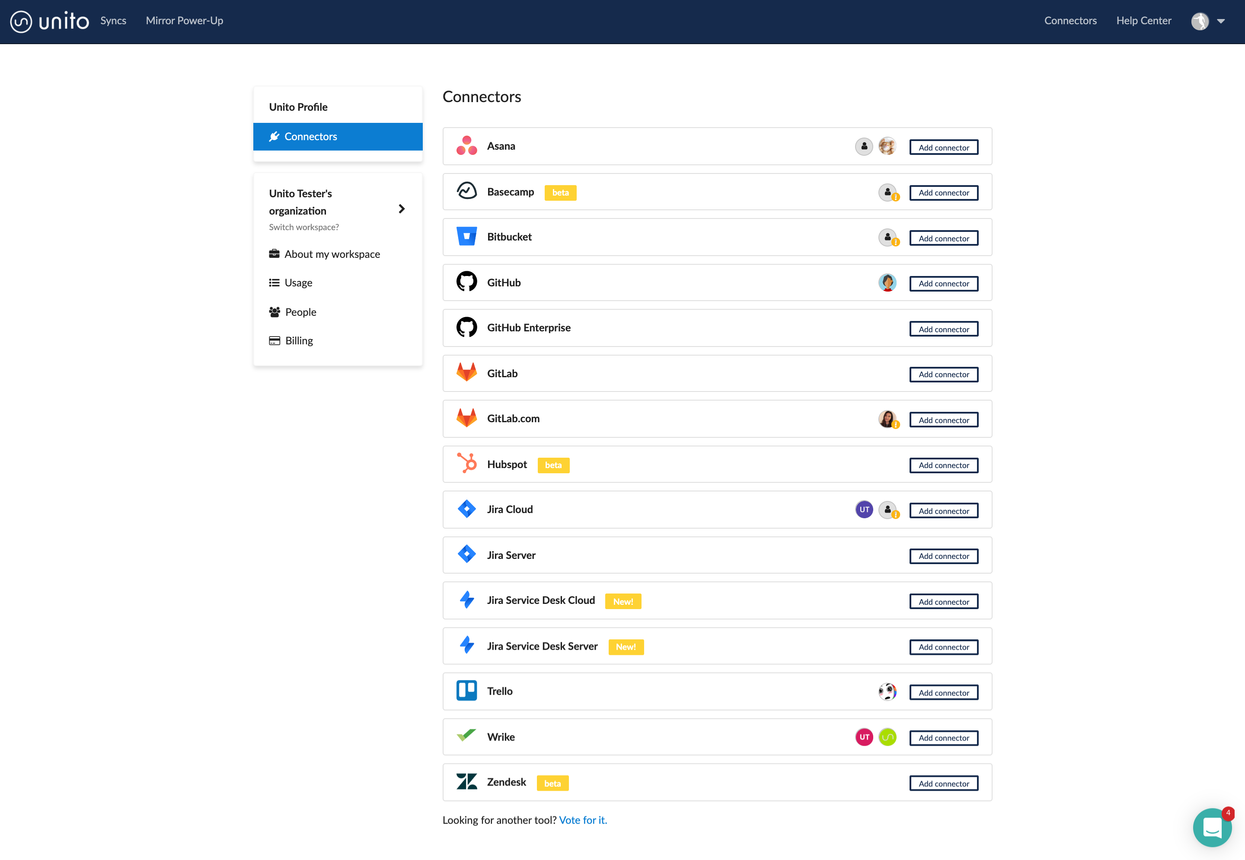
Task: Click the green Unito avatar on Wrike row
Action: [887, 737]
